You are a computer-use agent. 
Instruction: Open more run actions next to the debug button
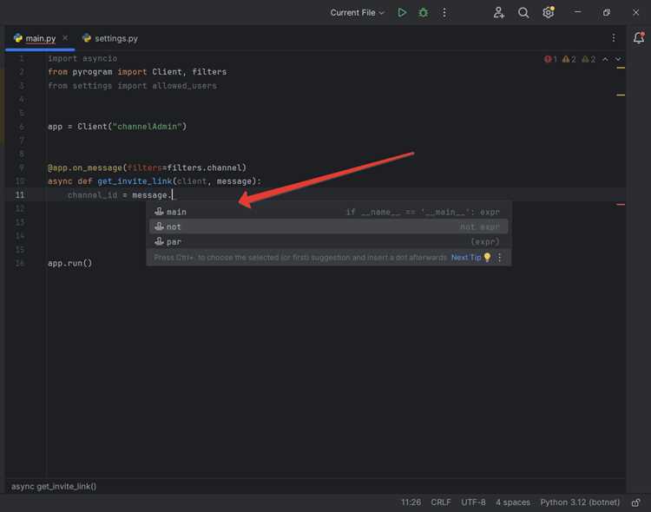click(444, 12)
